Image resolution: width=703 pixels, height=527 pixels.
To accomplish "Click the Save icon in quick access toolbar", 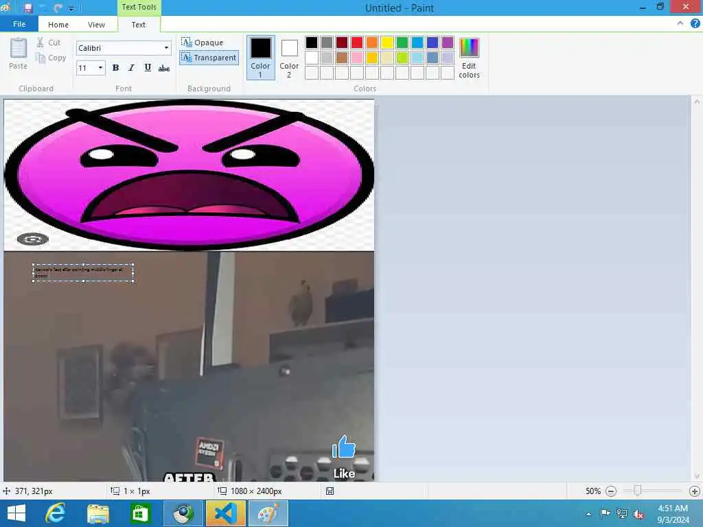I will tap(28, 8).
